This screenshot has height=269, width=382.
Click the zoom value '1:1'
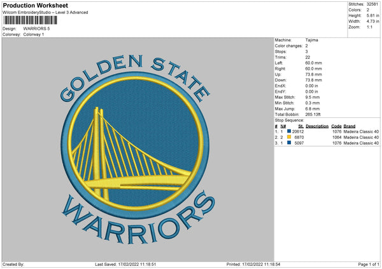click(369, 27)
